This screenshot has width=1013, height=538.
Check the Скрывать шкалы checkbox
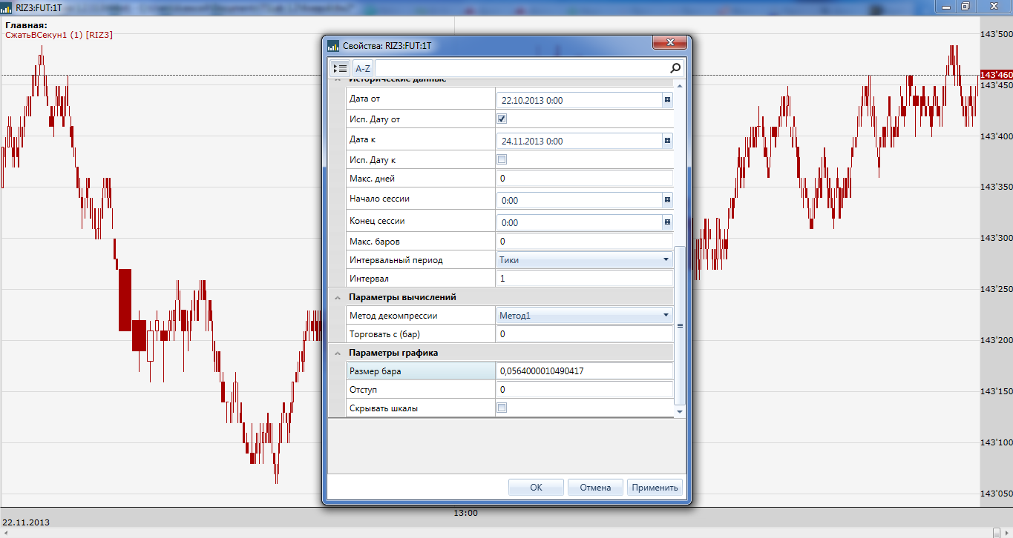pyautogui.click(x=502, y=408)
